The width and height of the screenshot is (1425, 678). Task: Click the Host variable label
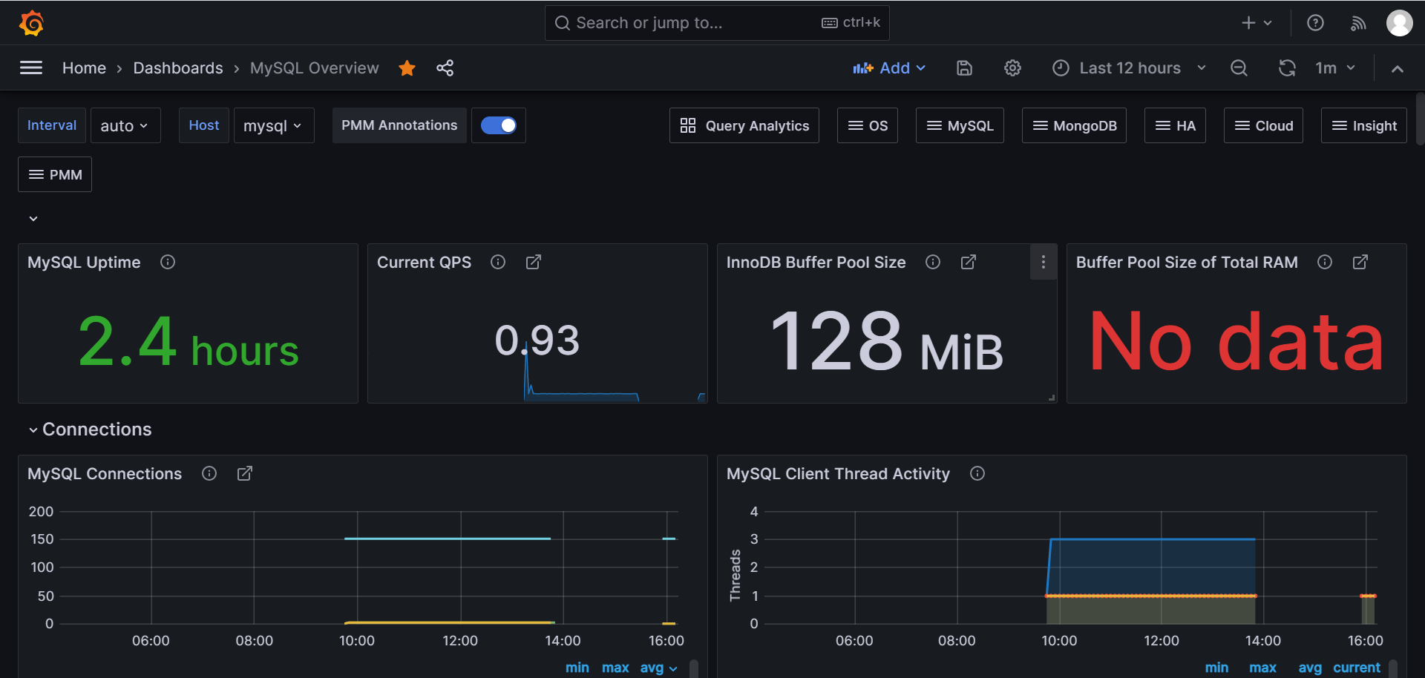pyautogui.click(x=203, y=125)
